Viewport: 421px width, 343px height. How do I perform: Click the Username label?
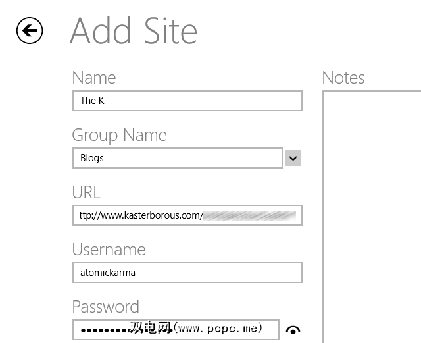109,250
